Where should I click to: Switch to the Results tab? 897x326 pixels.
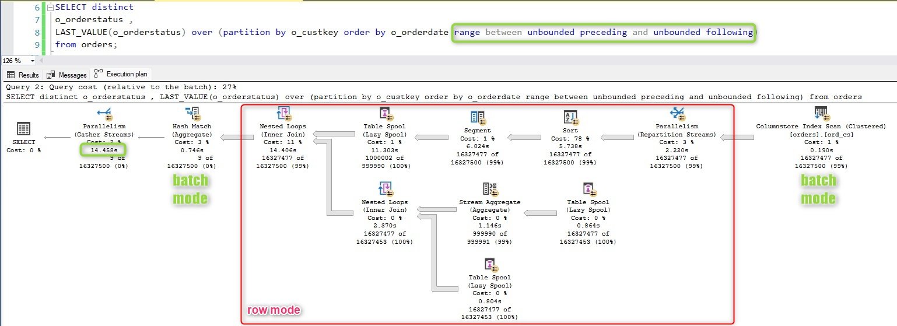click(x=23, y=75)
